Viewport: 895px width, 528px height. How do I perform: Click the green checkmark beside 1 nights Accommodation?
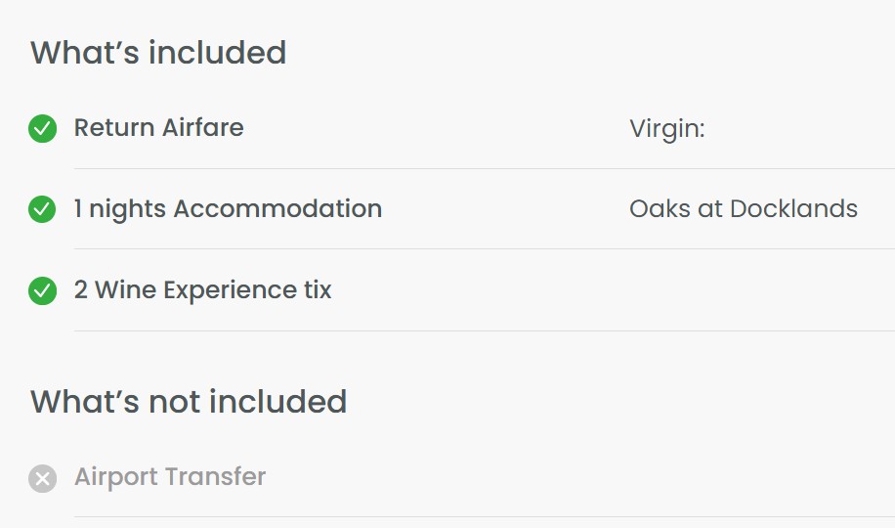(42, 209)
